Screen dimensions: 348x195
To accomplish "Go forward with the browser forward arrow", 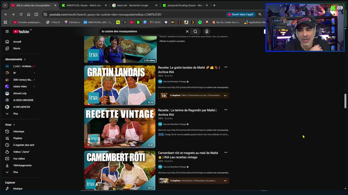I will pos(13,14).
